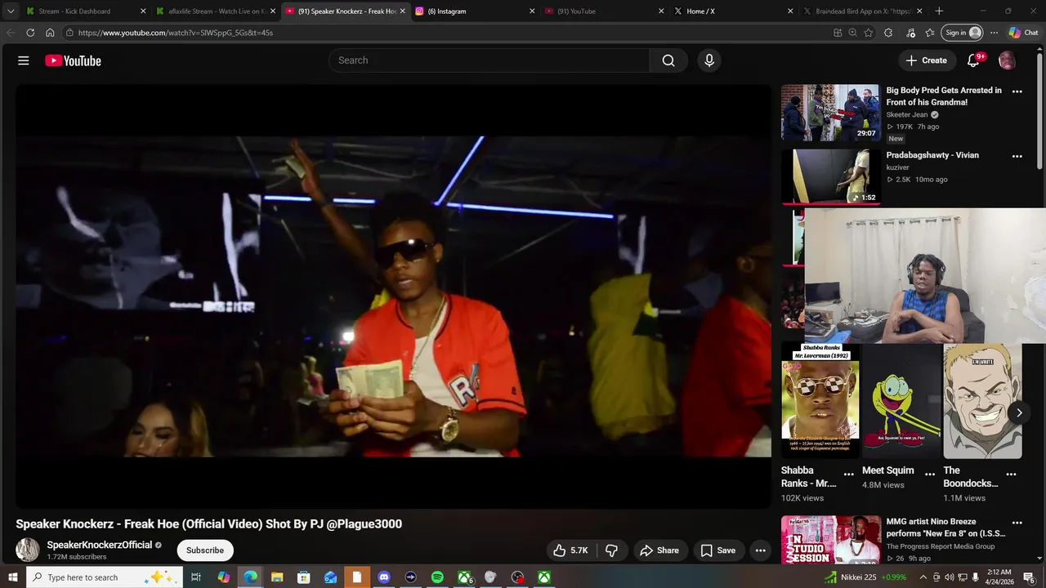
Task: Like the video showing 5.7K
Action: 571,550
